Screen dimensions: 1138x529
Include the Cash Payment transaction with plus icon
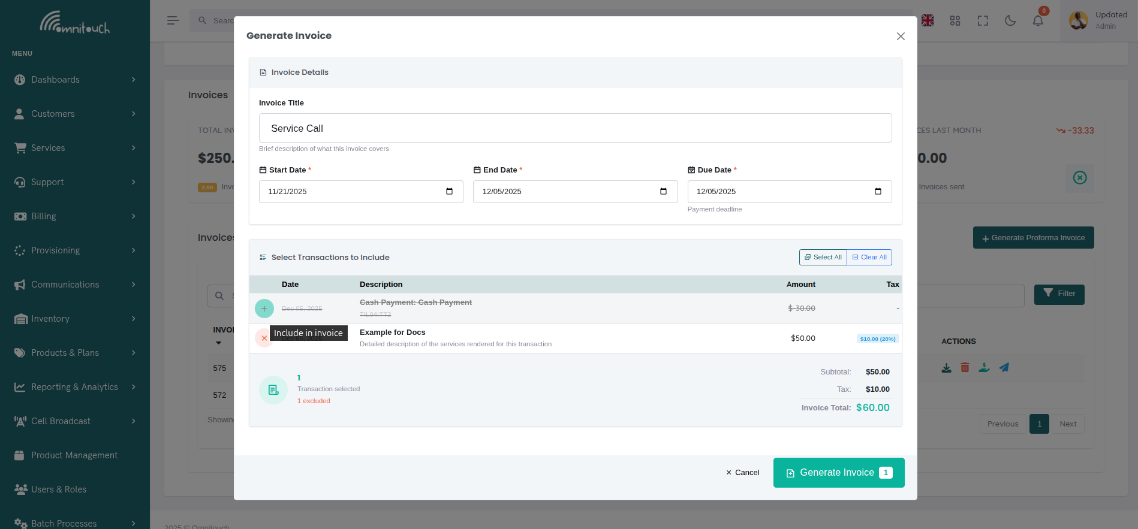click(x=264, y=309)
